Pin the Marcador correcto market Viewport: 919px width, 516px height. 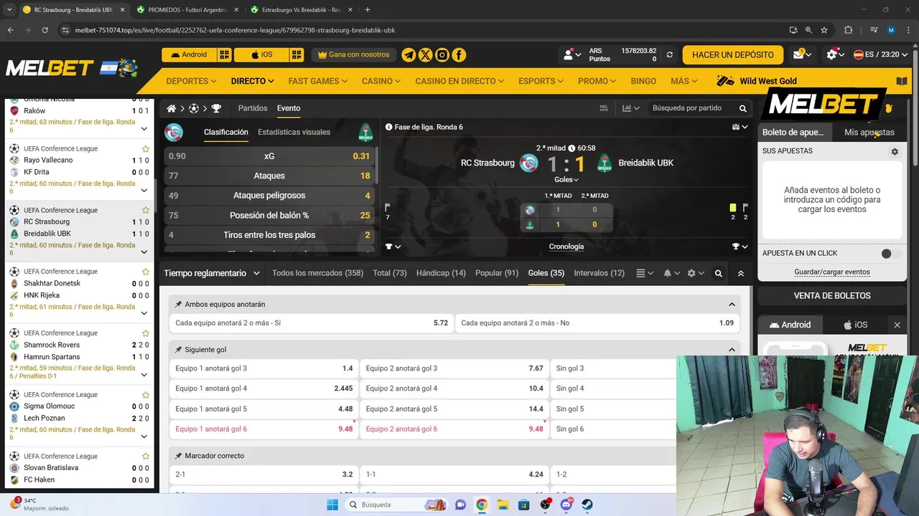[178, 456]
